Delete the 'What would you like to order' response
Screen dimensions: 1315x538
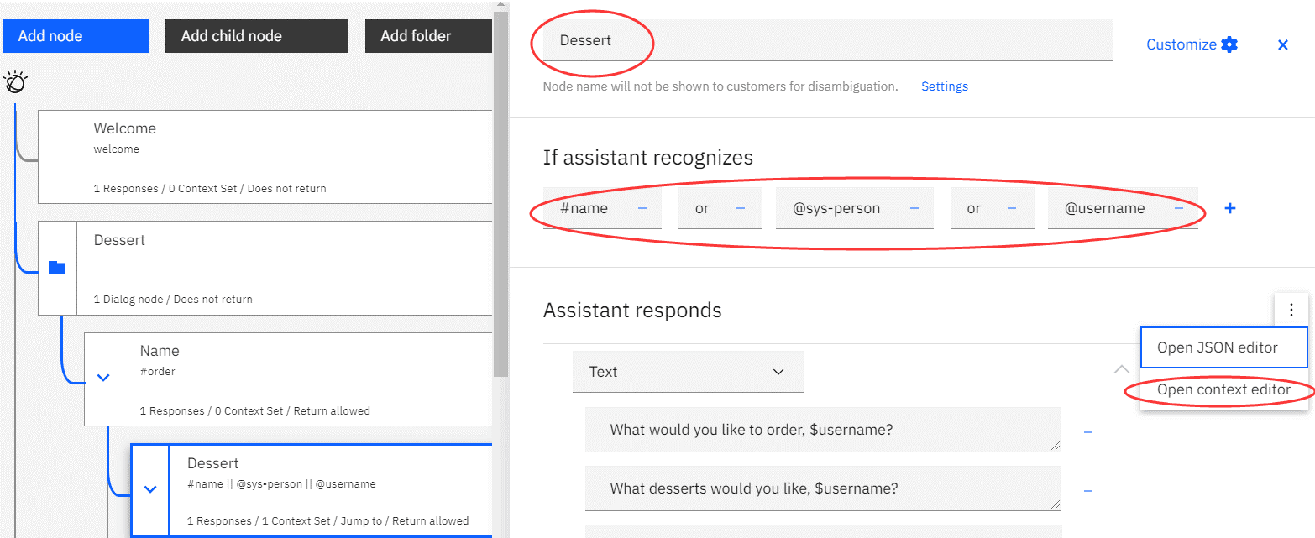(x=1088, y=431)
